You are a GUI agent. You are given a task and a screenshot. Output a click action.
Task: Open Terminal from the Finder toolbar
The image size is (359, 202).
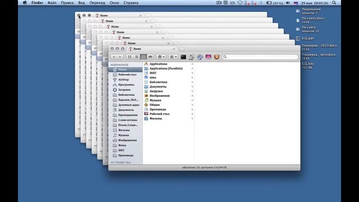point(183,57)
